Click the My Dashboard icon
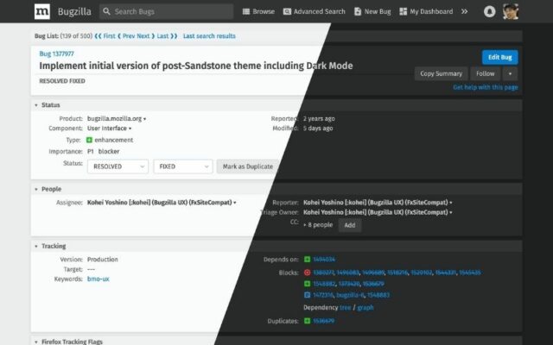The width and height of the screenshot is (553, 345). (403, 11)
